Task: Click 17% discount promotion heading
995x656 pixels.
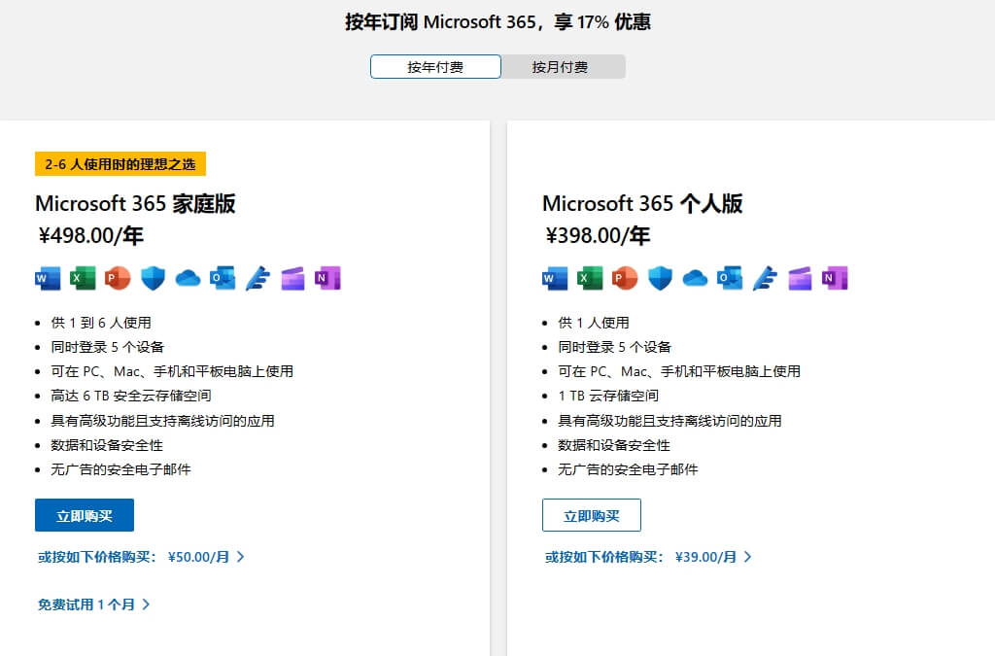Action: [x=497, y=22]
